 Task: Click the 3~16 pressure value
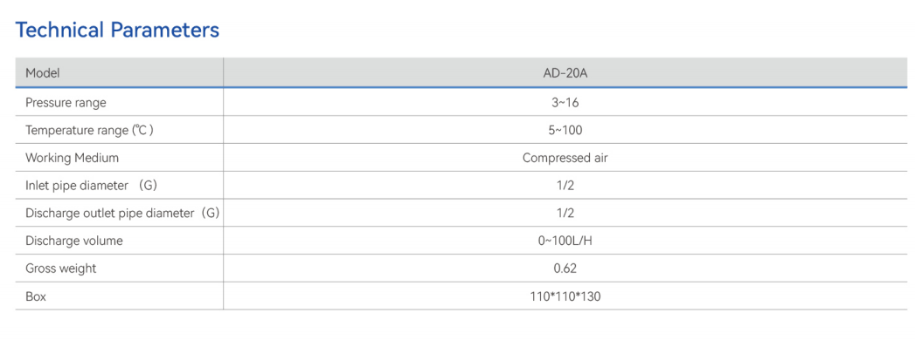[565, 103]
